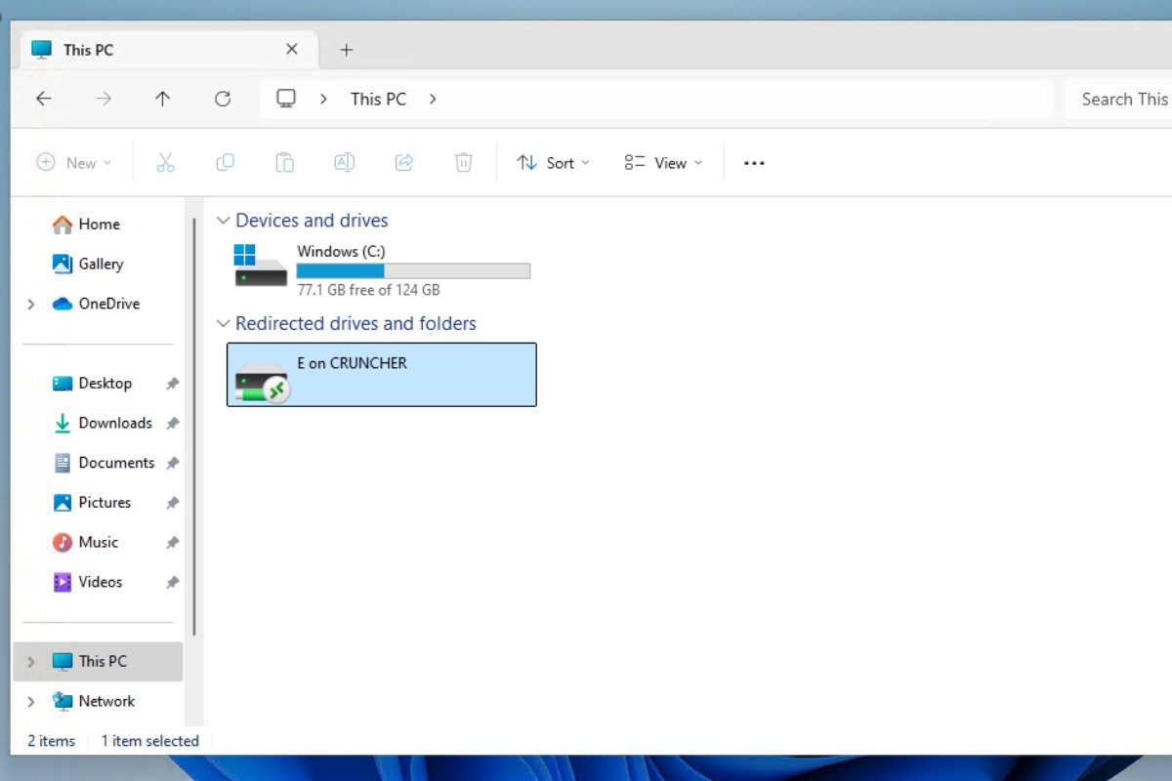Open a new tab with plus button

point(346,50)
